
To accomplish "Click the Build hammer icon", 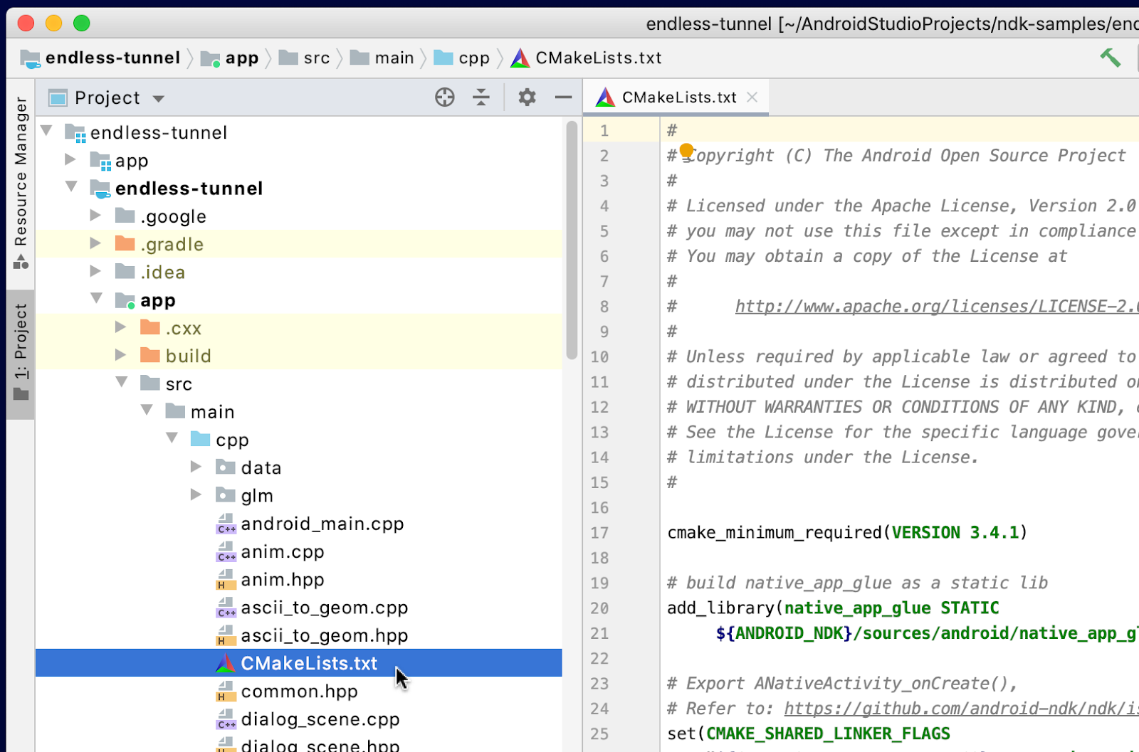I will (x=1110, y=58).
